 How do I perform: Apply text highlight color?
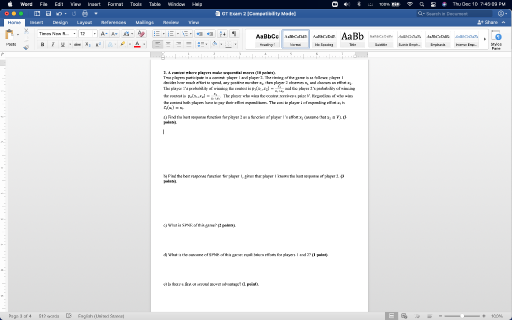coord(123,44)
